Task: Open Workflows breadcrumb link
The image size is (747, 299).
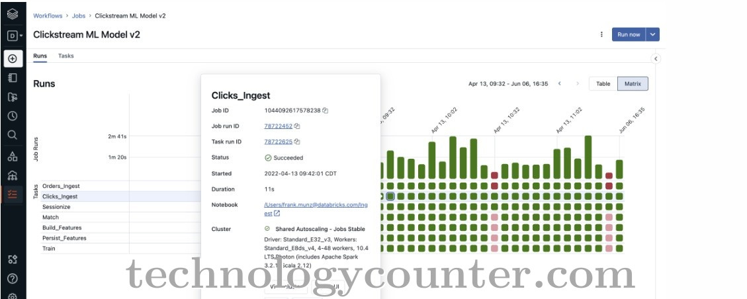Action: 48,16
